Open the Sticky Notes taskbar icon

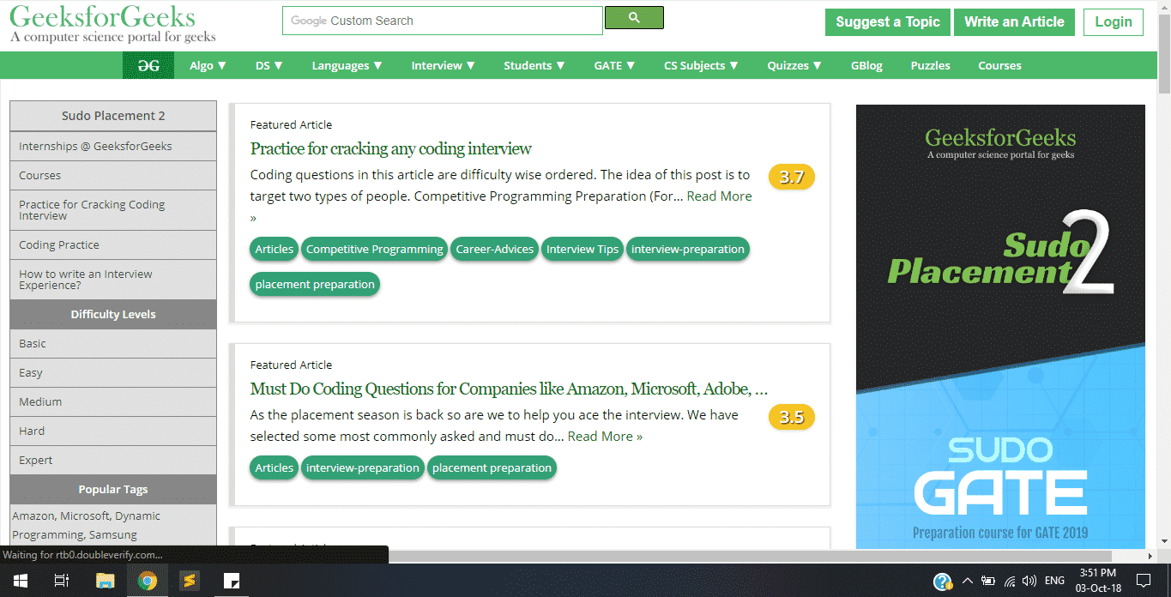coord(232,581)
